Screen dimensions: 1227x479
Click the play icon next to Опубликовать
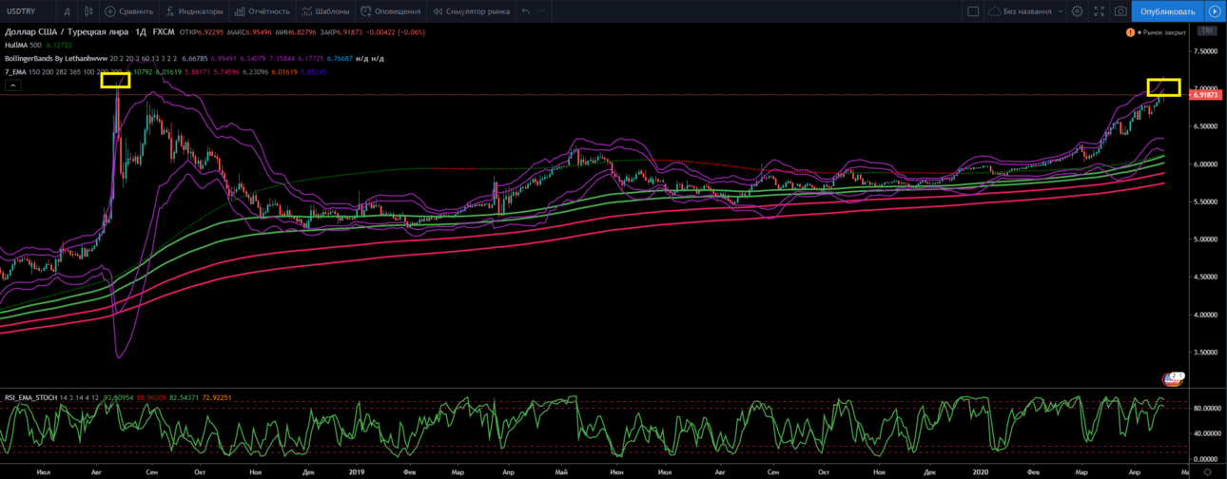click(x=1215, y=11)
